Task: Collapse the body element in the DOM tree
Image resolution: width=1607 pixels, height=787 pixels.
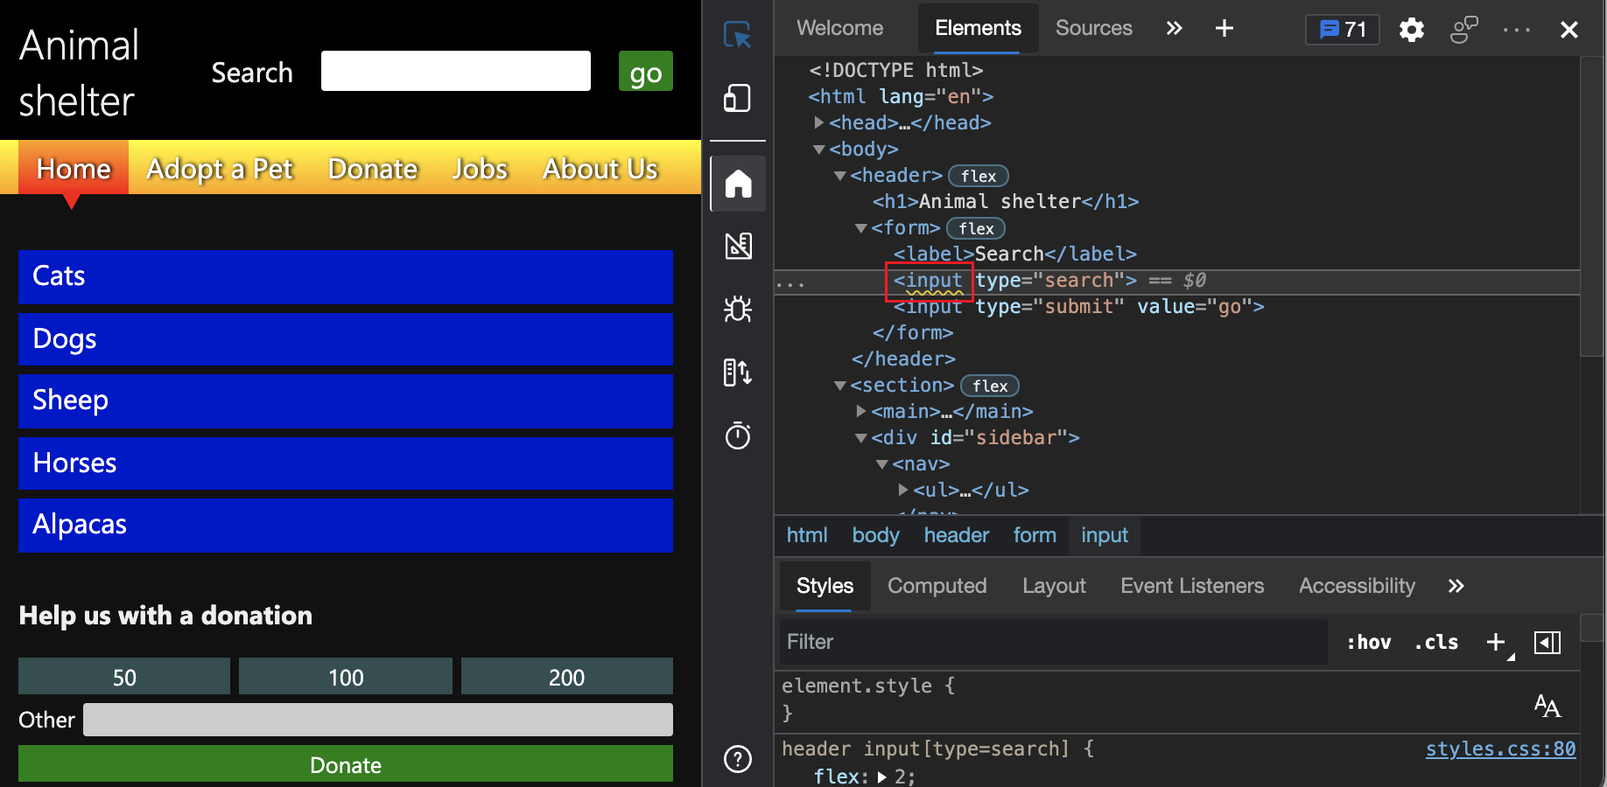Action: click(x=818, y=149)
